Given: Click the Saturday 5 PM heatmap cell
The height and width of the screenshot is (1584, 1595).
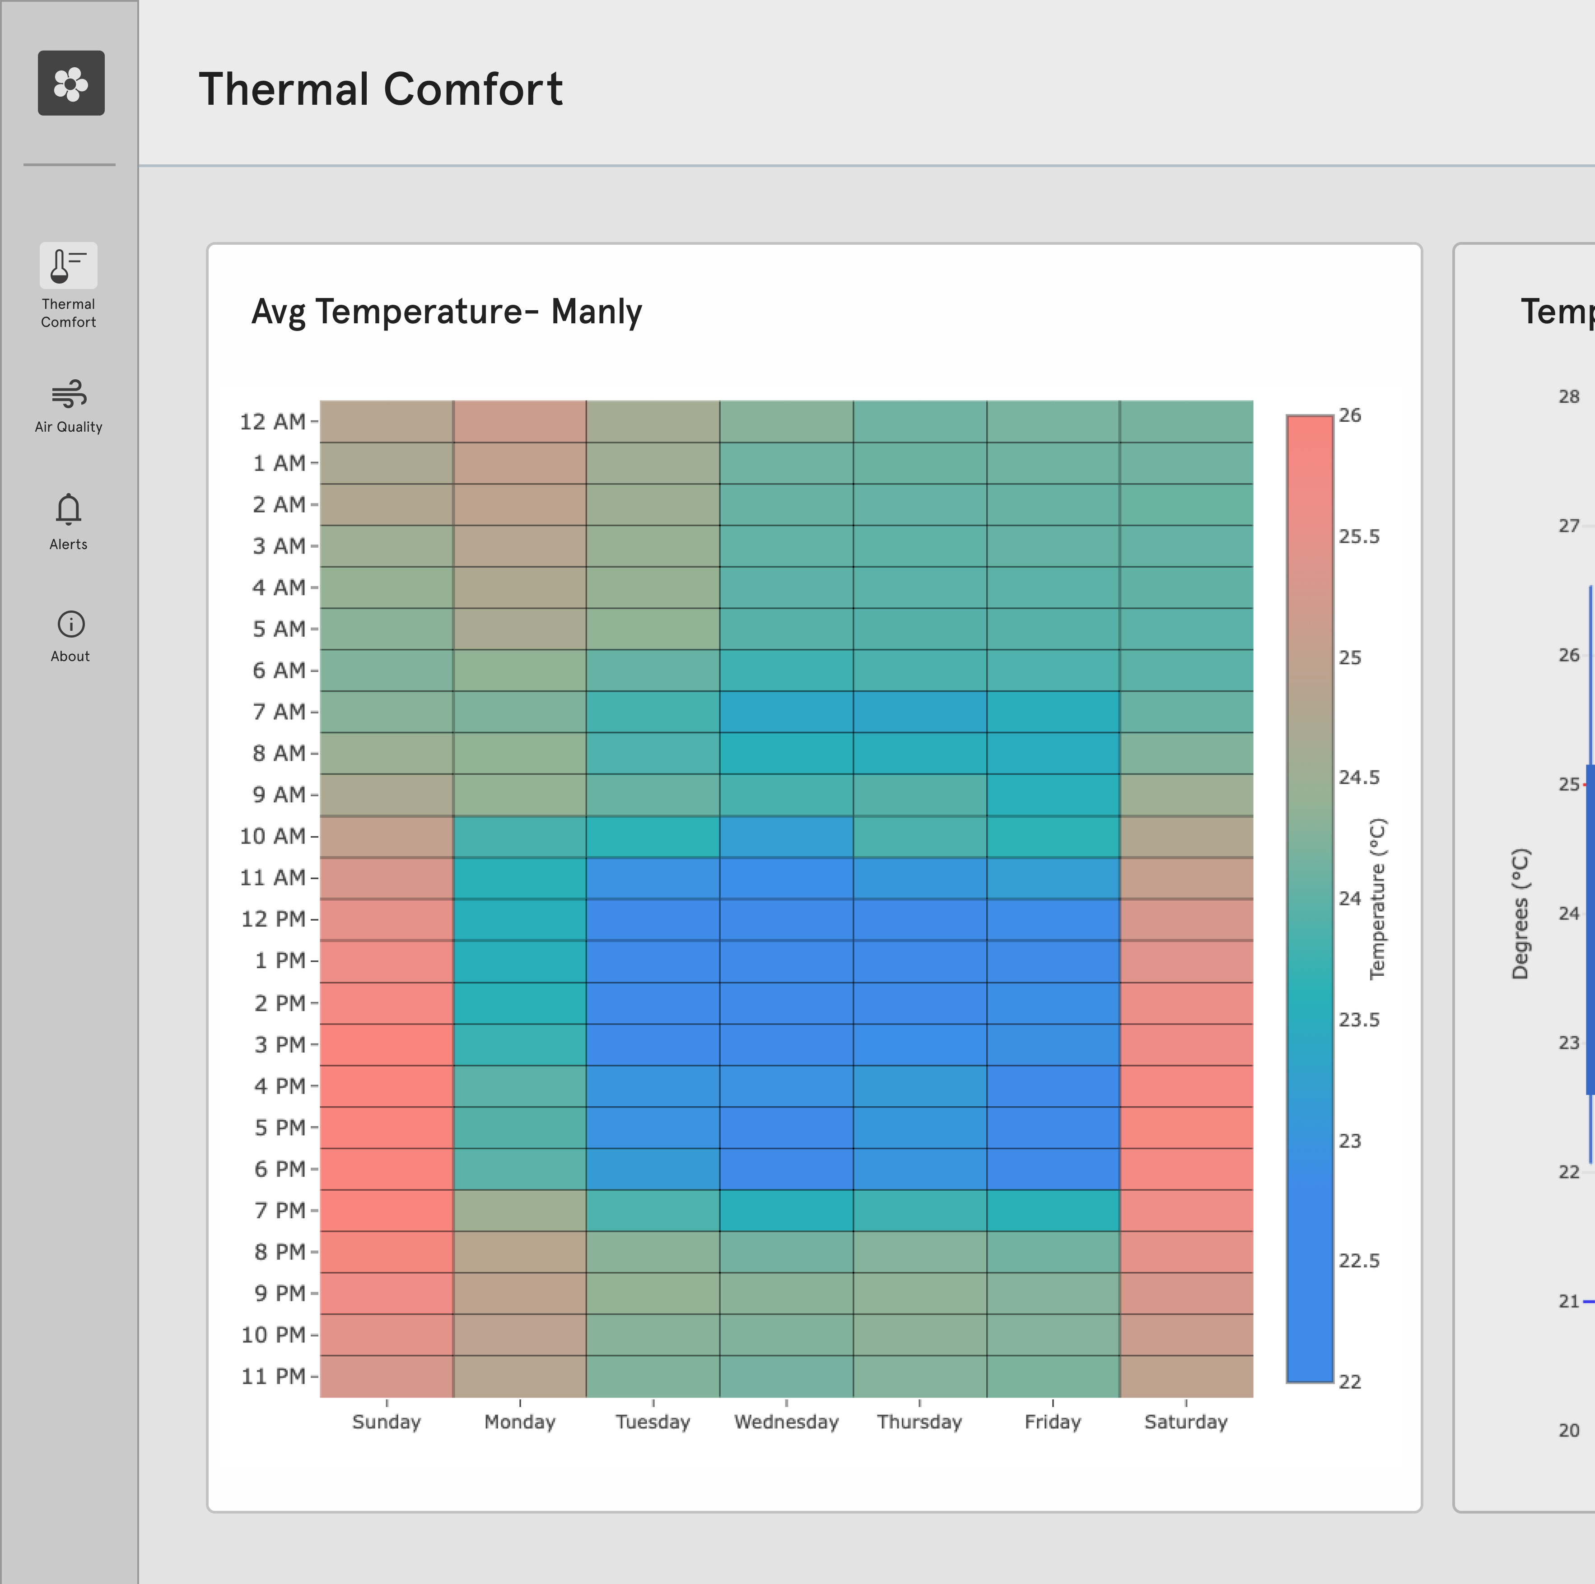Looking at the screenshot, I should point(1186,1127).
